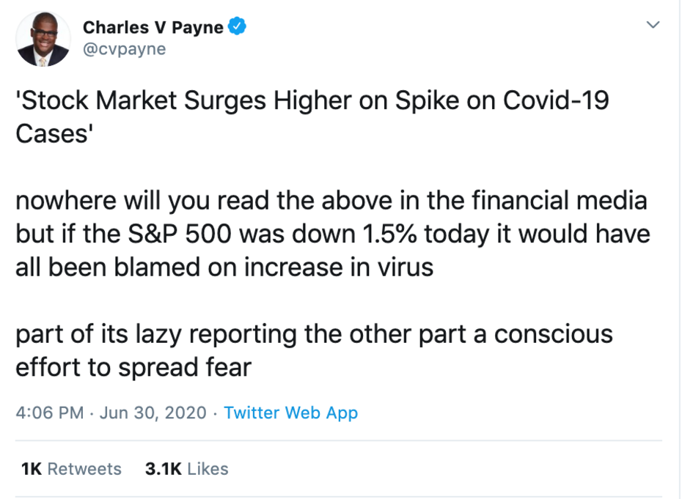Open the Twitter Web App source link

(291, 413)
